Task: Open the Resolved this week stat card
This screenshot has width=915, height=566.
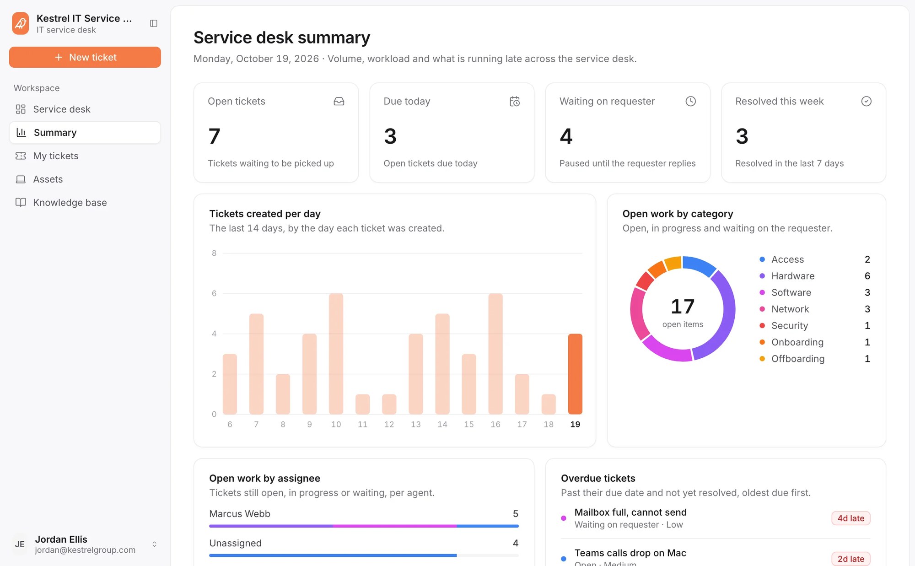Action: point(803,133)
